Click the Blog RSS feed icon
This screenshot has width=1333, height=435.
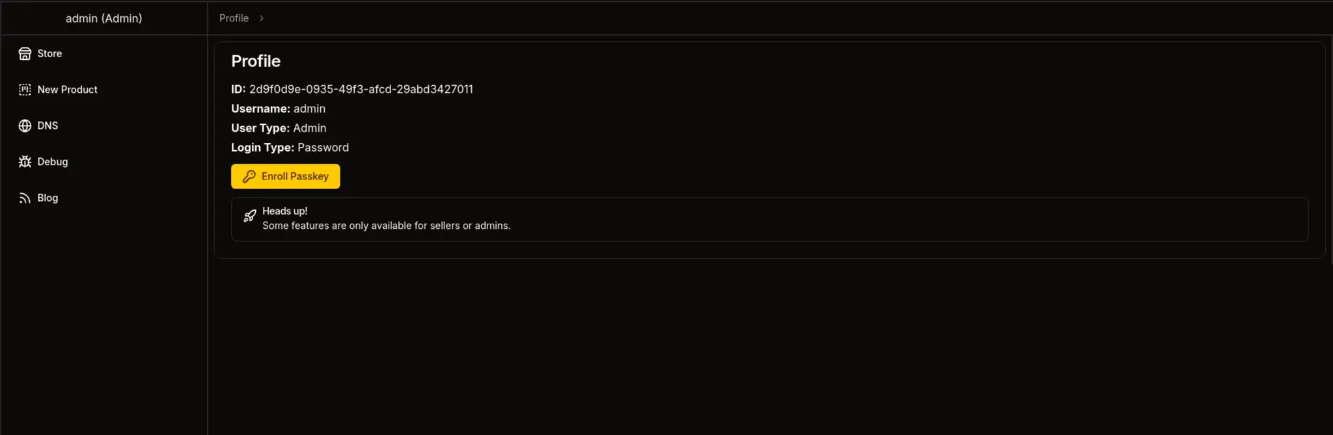[x=25, y=198]
